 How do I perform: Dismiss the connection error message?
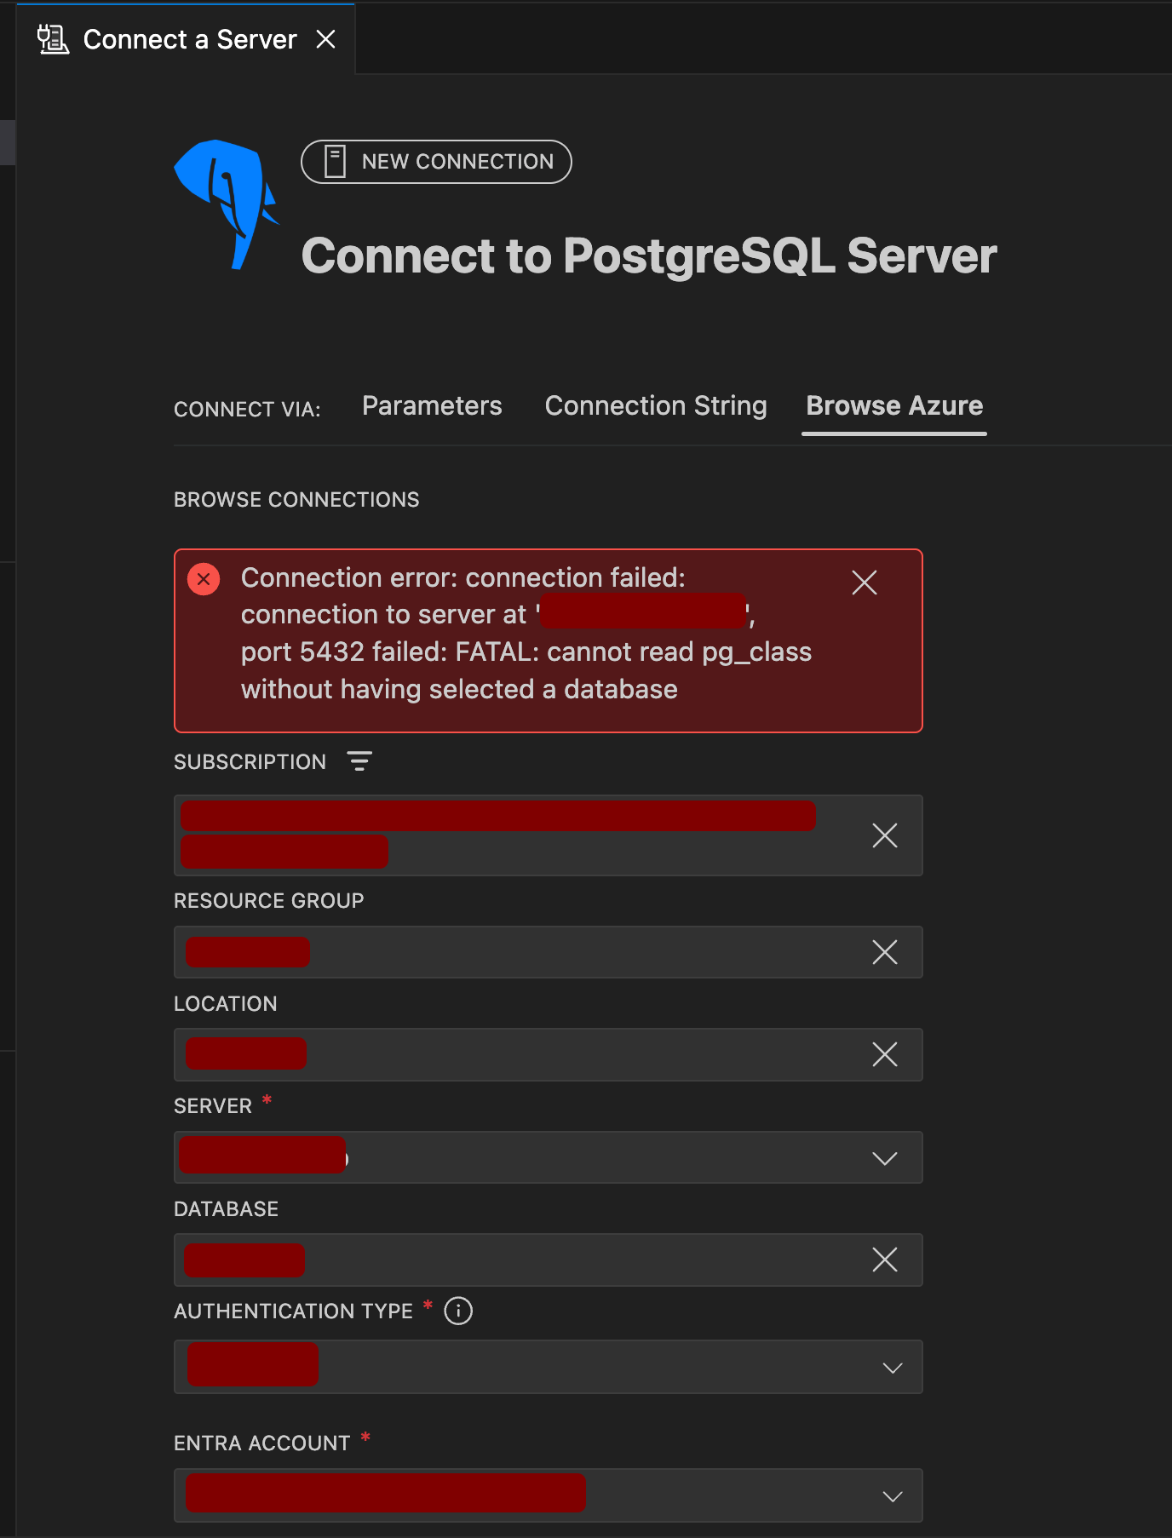(864, 582)
